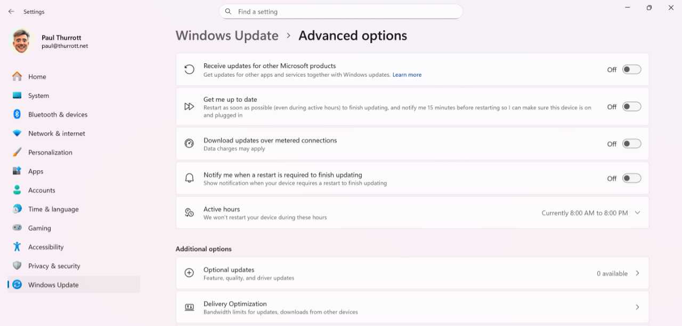Expand the Active hours section
682x326 pixels.
(637, 213)
